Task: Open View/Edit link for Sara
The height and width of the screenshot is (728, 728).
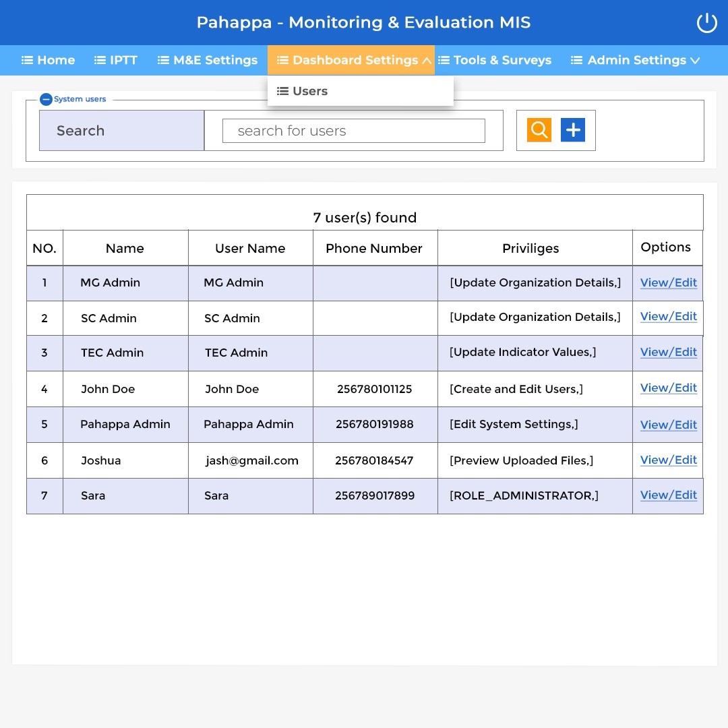Action: 668,495
